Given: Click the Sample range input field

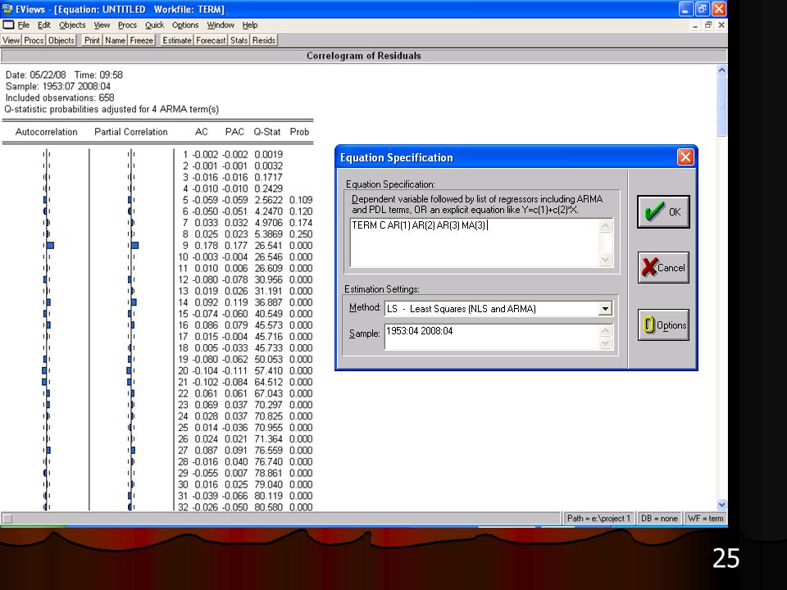Looking at the screenshot, I should (492, 337).
